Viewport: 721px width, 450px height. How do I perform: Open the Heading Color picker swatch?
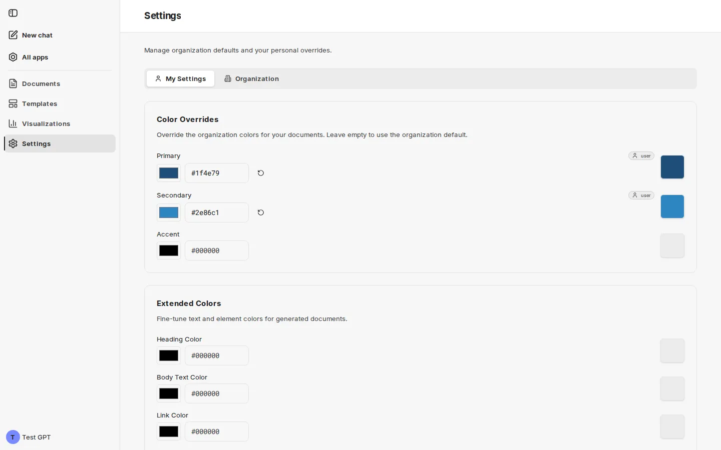169,355
